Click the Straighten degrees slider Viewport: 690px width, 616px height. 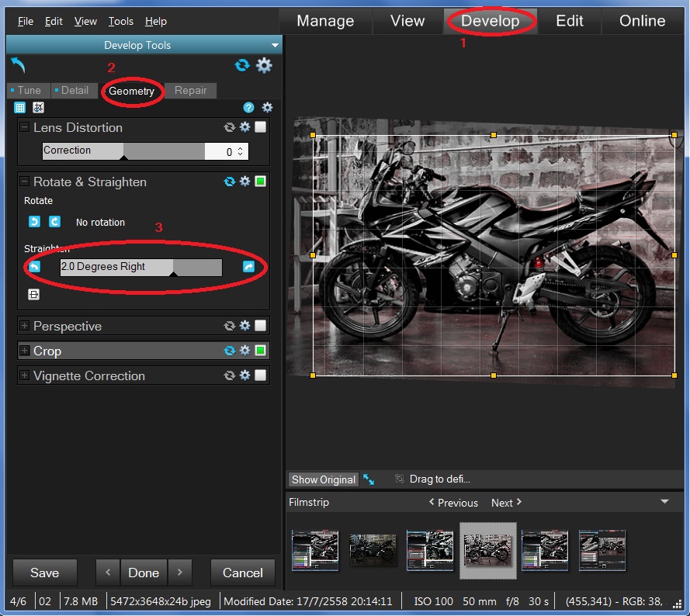click(x=140, y=267)
